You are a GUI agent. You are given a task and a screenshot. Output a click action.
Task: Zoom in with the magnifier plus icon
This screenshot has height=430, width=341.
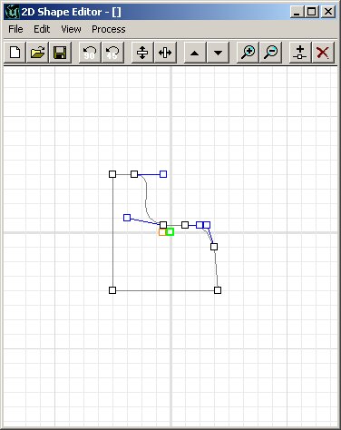(x=248, y=53)
